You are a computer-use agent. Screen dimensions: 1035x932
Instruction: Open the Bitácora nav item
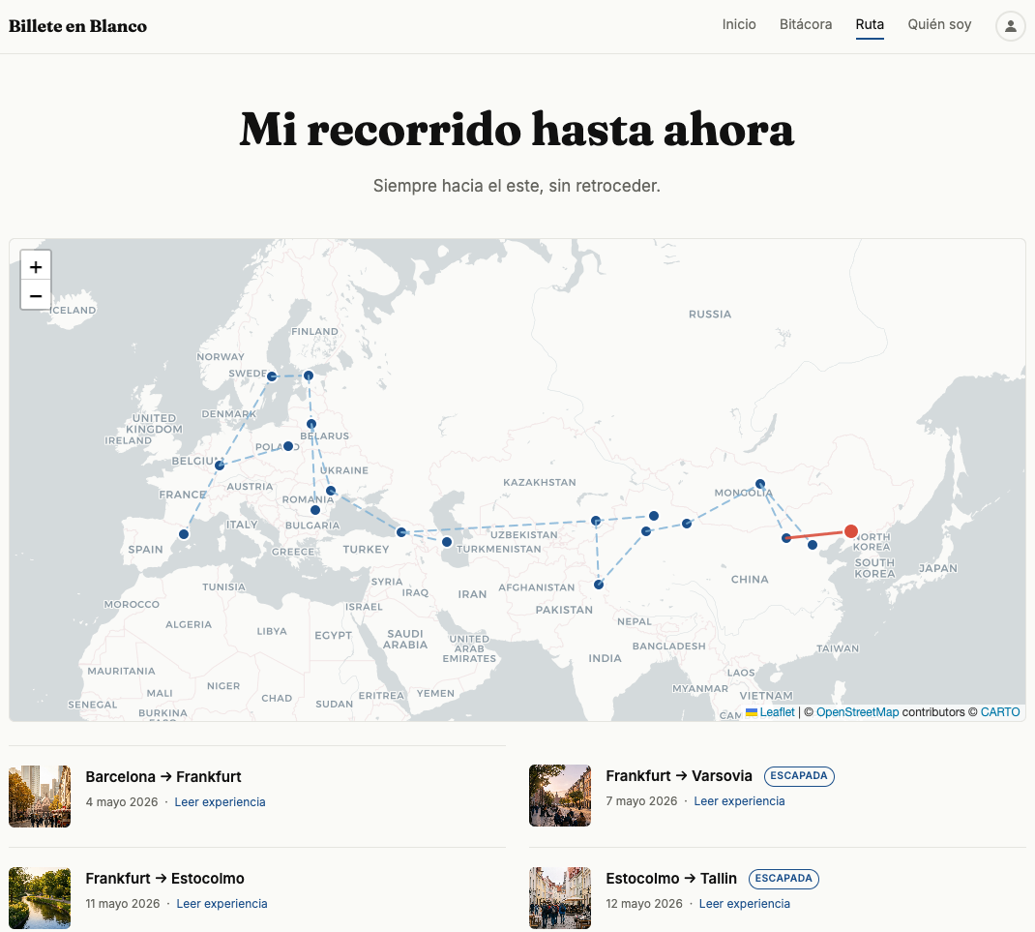click(806, 24)
